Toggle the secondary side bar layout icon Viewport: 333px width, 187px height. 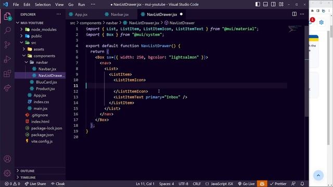click(273, 4)
